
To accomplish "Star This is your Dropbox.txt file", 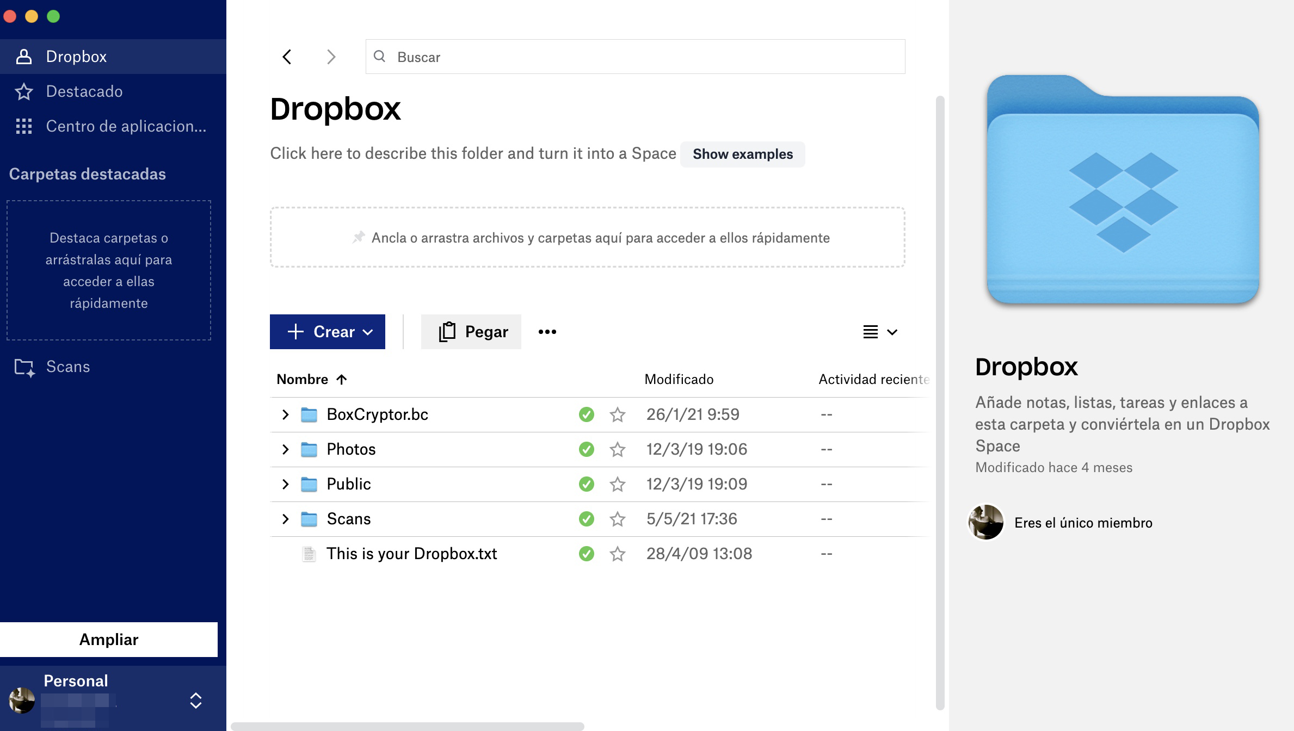I will [x=617, y=554].
